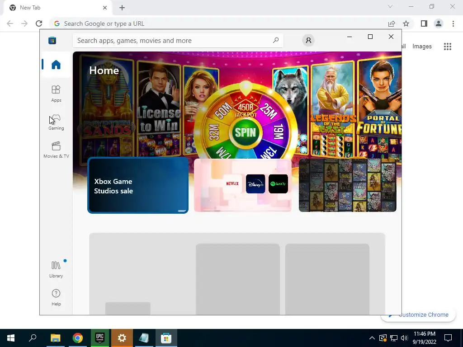The height and width of the screenshot is (347, 463).
Task: Show hidden tray icons chevron
Action: tap(372, 338)
